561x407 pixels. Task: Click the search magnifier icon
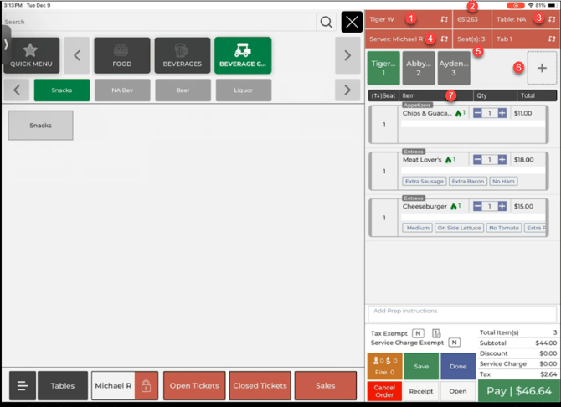pyautogui.click(x=325, y=22)
